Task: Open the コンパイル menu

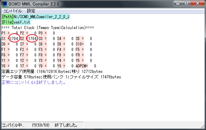Action: [x=13, y=11]
